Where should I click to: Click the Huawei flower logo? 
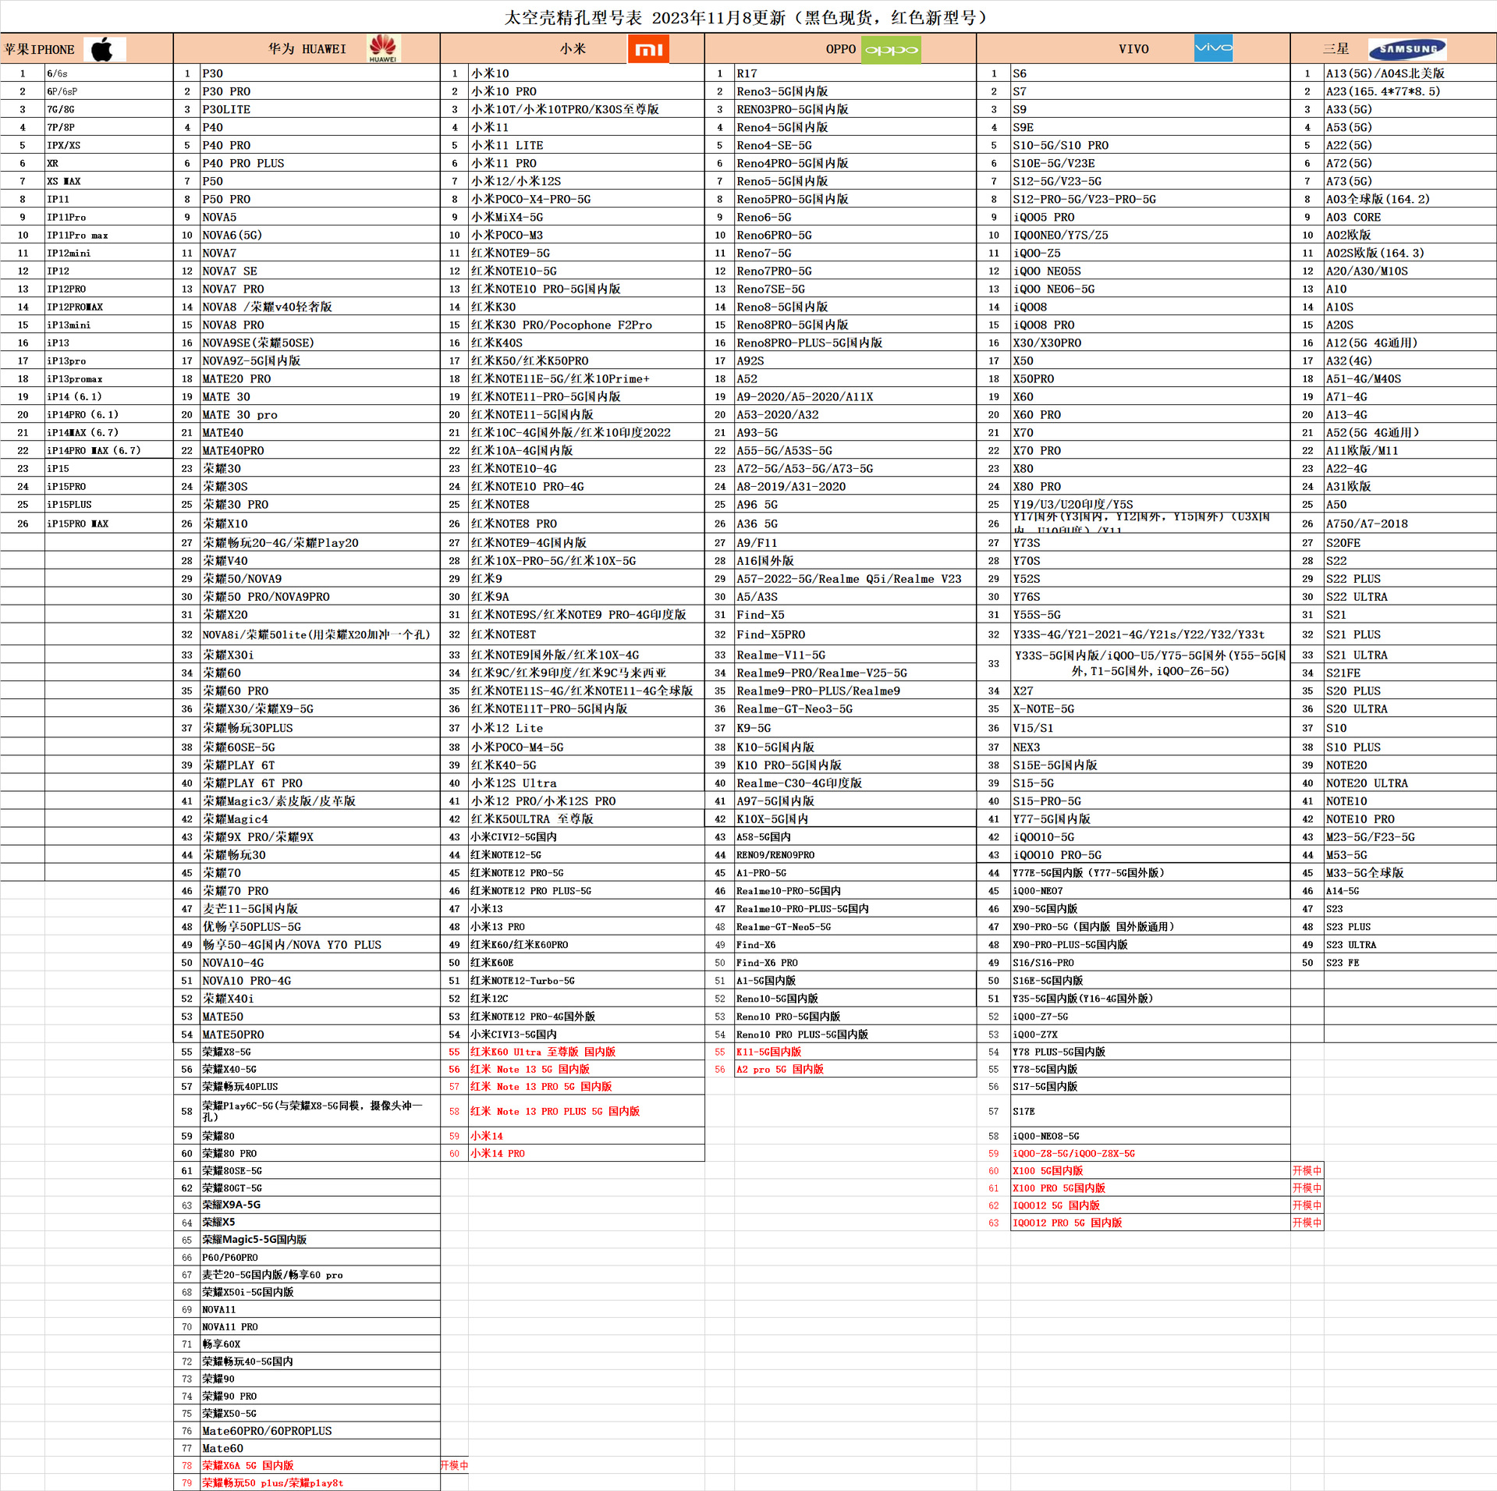(382, 48)
